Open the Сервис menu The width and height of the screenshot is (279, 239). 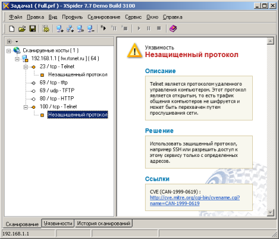[133, 17]
